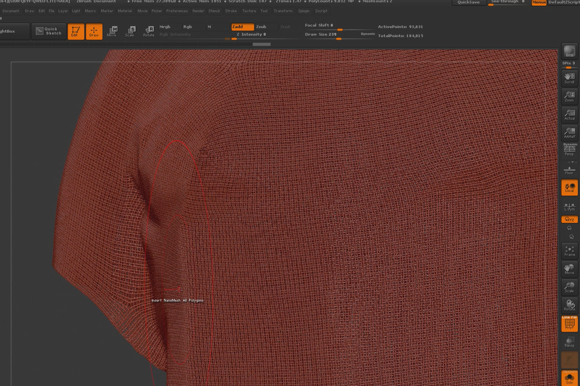Click the Zoom document icon
Viewport: 580px width, 386px height.
coord(569,96)
